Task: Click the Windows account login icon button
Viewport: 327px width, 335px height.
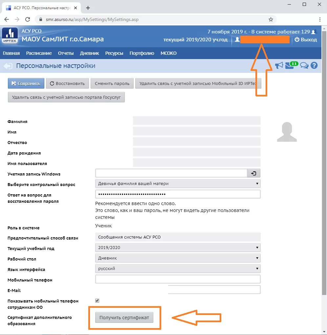Action: 254,173
